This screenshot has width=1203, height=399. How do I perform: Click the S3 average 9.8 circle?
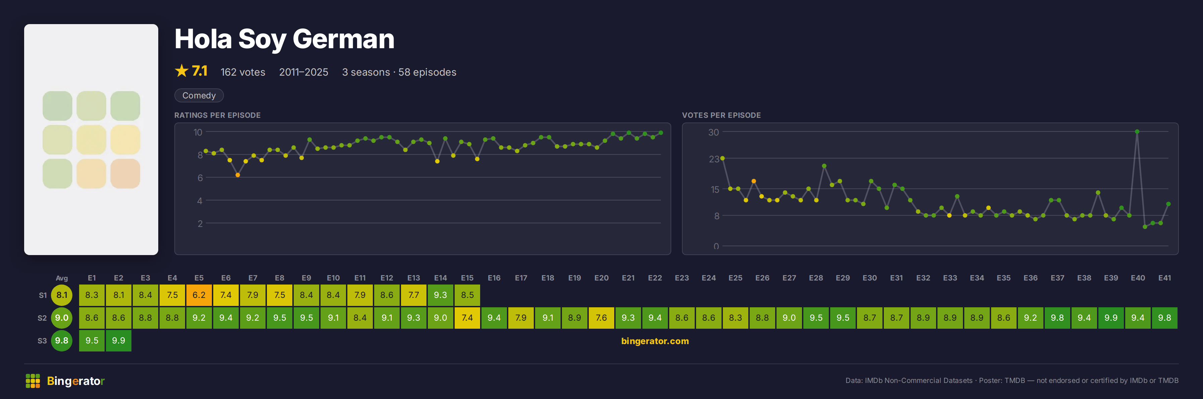62,341
